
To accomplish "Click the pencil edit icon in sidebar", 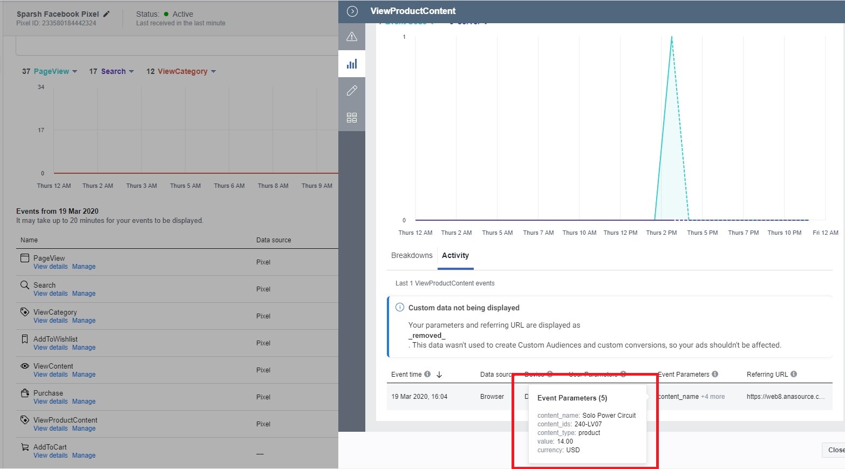I will click(352, 91).
